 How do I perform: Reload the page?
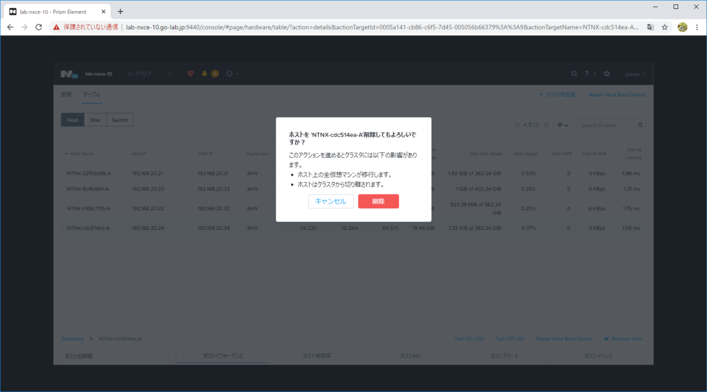[39, 27]
